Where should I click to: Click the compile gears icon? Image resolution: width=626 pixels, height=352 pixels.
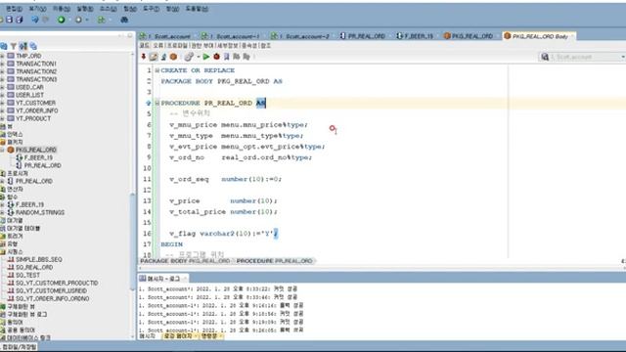[189, 57]
